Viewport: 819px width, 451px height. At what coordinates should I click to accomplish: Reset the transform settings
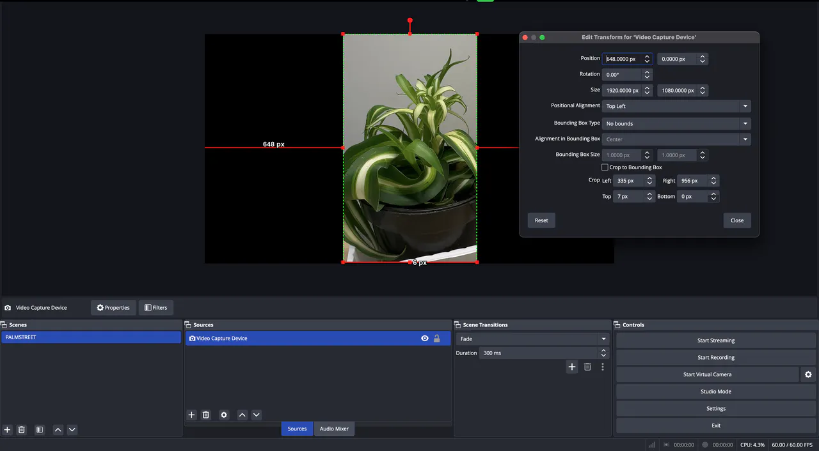pos(541,220)
